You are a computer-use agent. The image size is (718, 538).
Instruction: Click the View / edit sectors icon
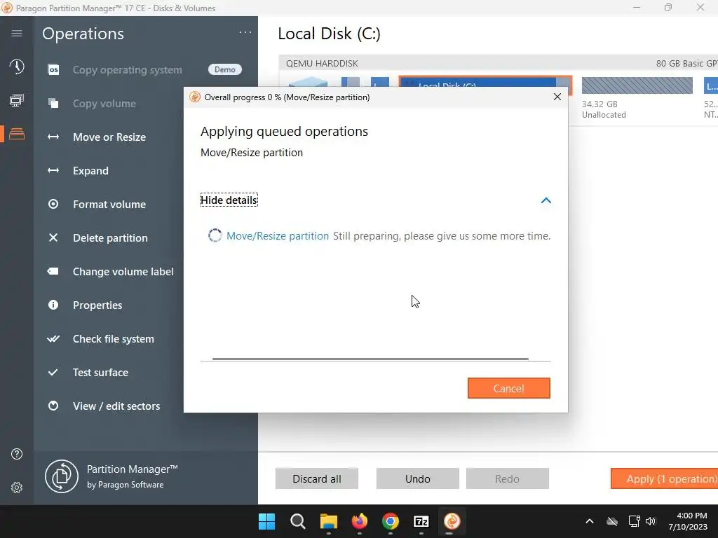[x=53, y=406]
